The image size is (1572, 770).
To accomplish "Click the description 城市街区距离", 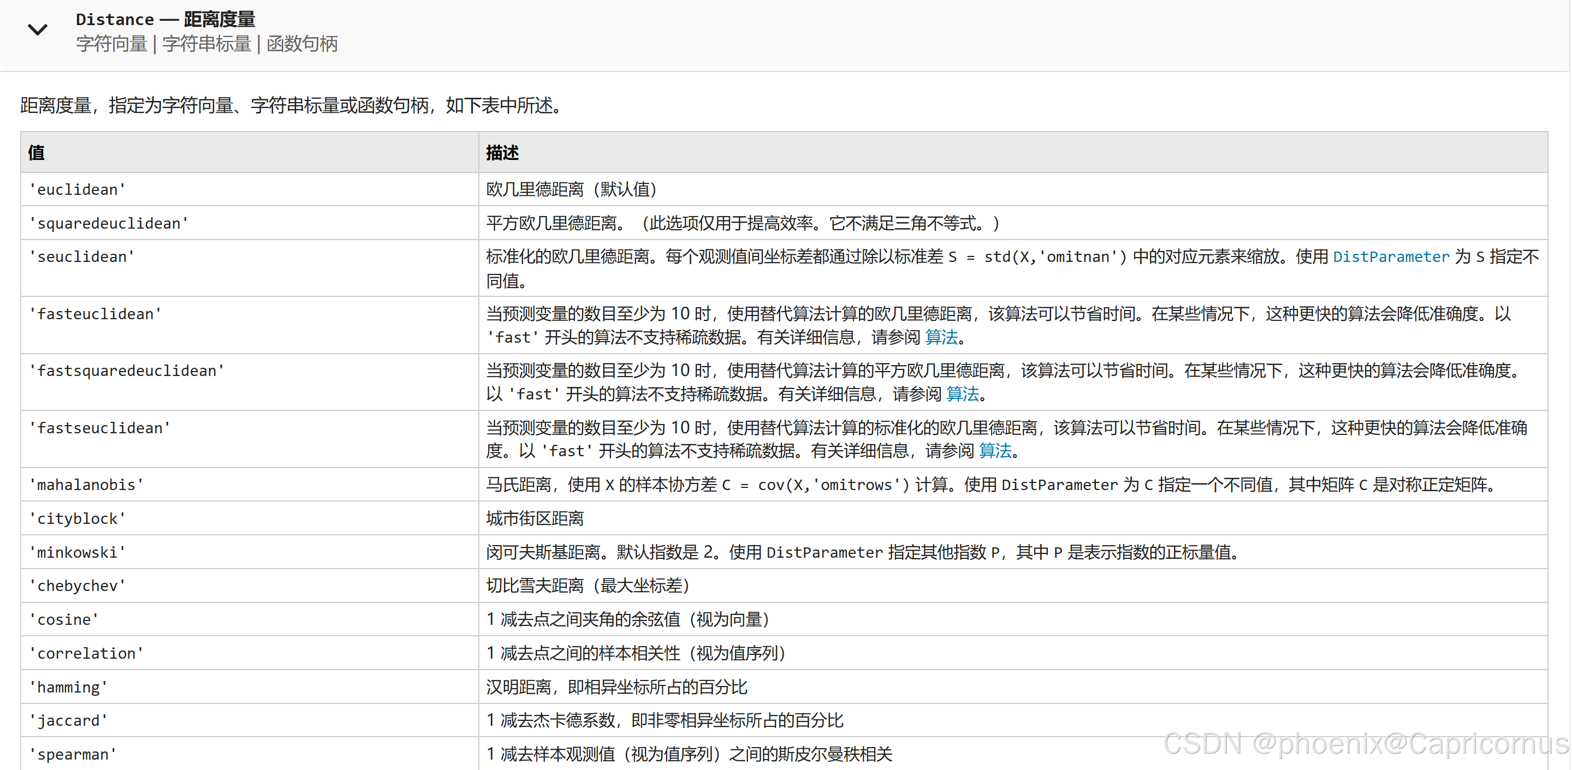I will pyautogui.click(x=535, y=518).
